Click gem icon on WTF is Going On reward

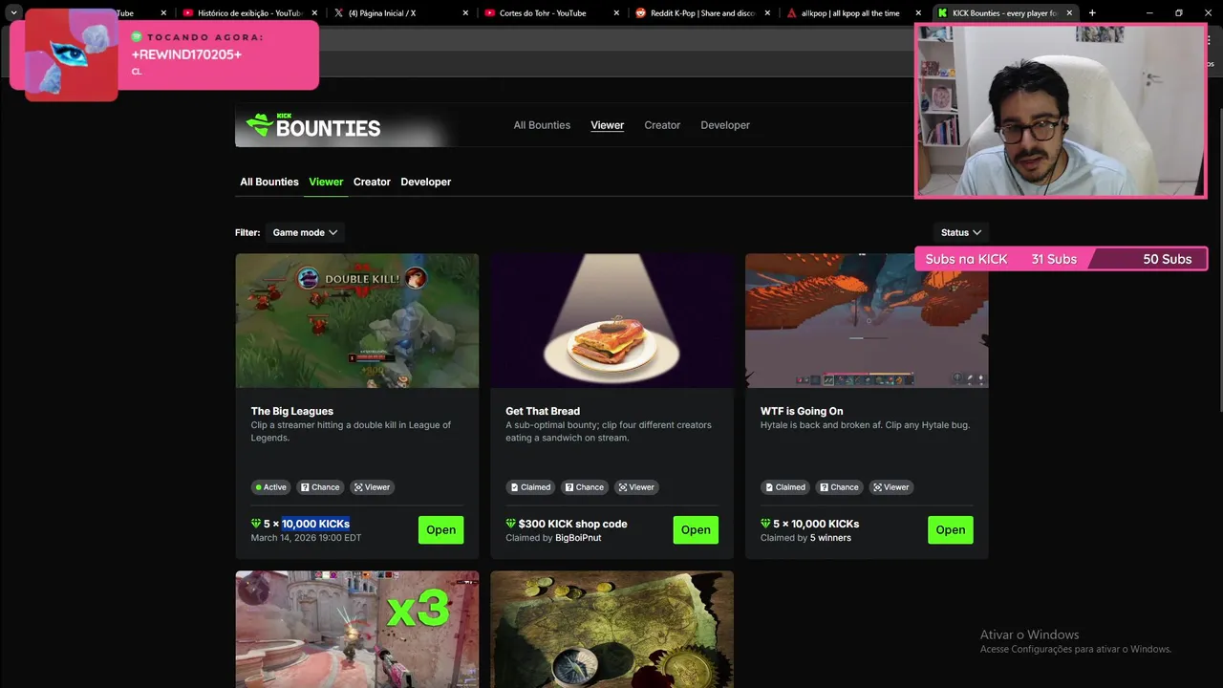tap(765, 524)
